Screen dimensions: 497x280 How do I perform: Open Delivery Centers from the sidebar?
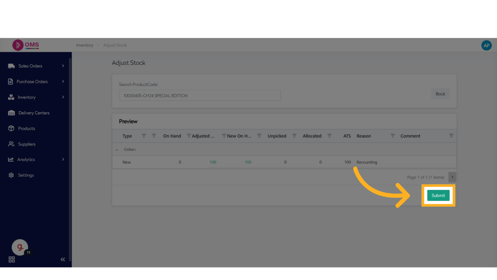click(34, 113)
